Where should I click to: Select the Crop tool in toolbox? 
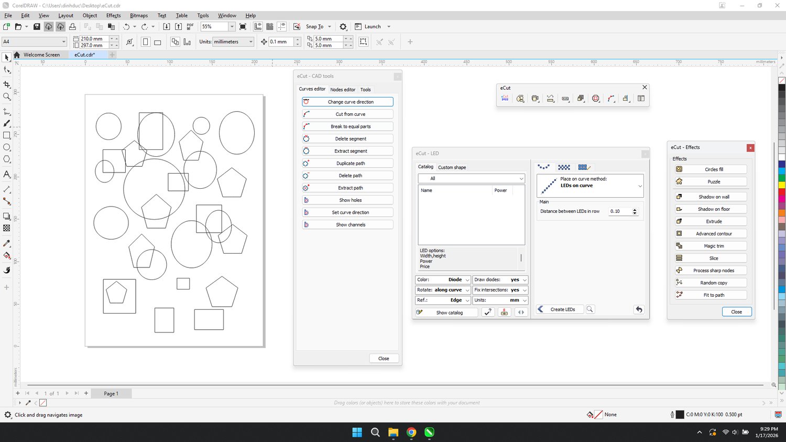tap(7, 84)
